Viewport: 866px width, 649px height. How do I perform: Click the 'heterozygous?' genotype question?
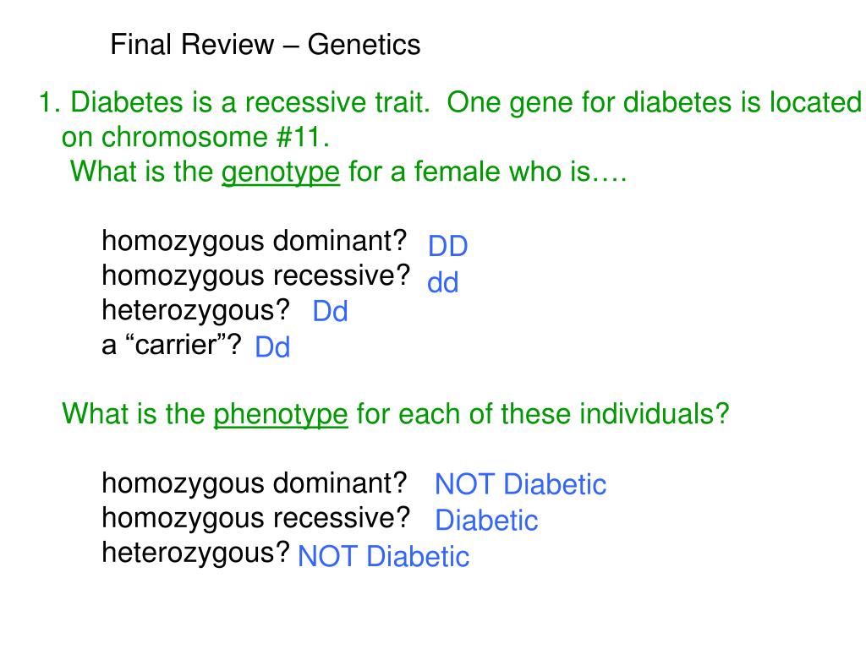195,311
